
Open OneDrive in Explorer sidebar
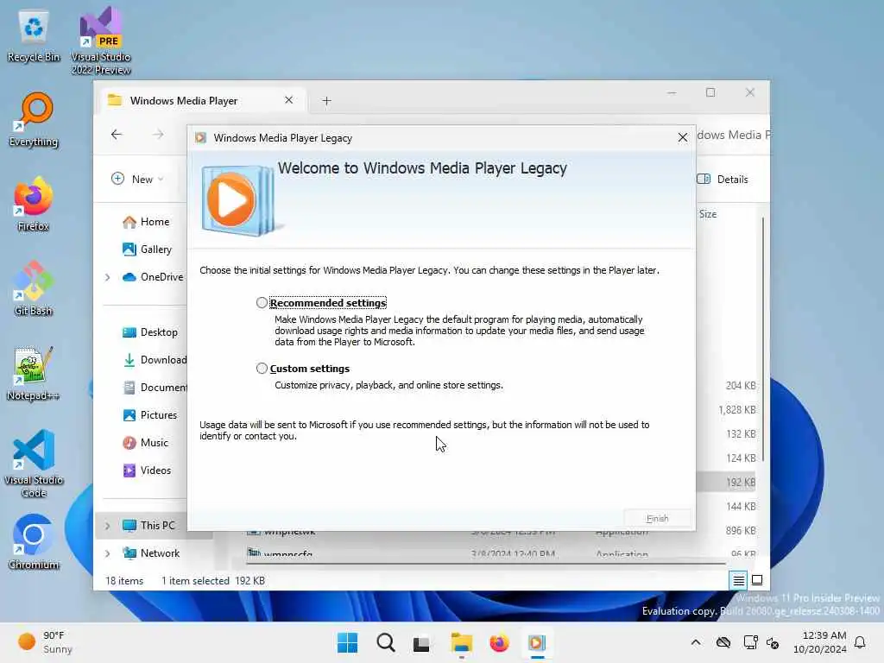(154, 277)
